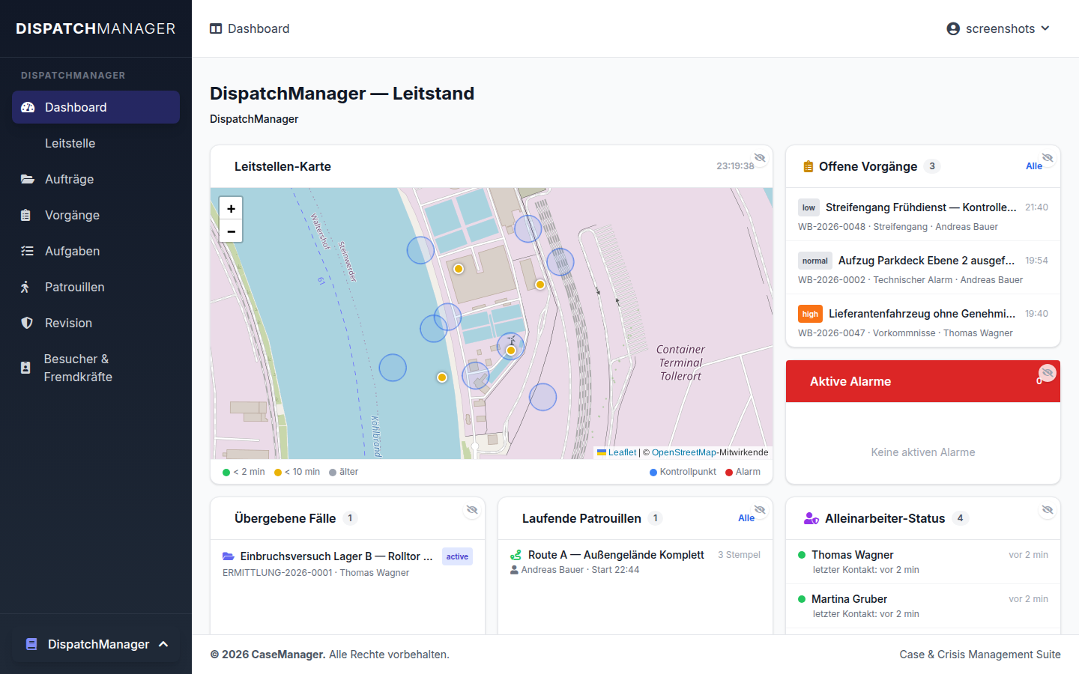Click the Dashboard breadcrumb panel icon
Image resolution: width=1079 pixels, height=674 pixels.
tap(216, 28)
